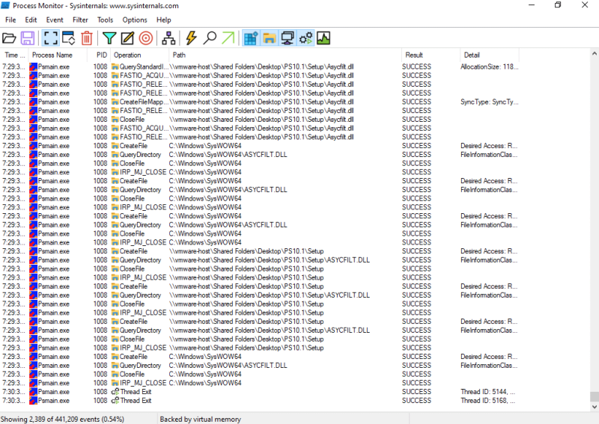
Task: Click the process icon in the Thread ID: 5168 row
Action: (33, 400)
